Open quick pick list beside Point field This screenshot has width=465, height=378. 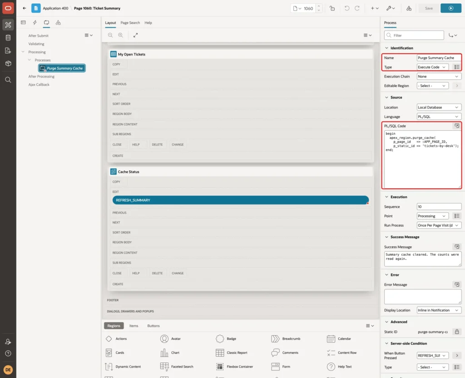coord(457,216)
